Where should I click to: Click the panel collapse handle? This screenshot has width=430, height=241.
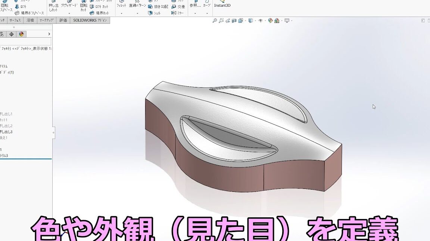point(53,133)
